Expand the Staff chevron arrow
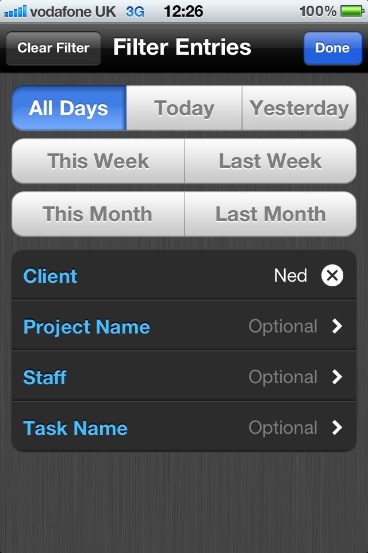This screenshot has height=553, width=368. [x=337, y=377]
